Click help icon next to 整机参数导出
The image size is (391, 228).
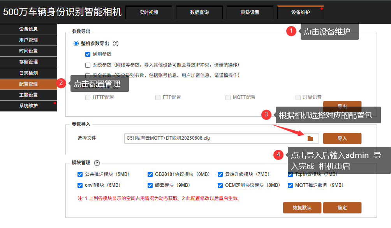pyautogui.click(x=115, y=44)
